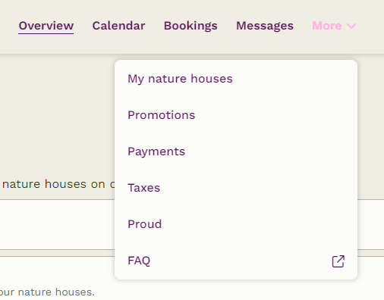
Task: Click the white card under the heading
Action: [x=57, y=224]
